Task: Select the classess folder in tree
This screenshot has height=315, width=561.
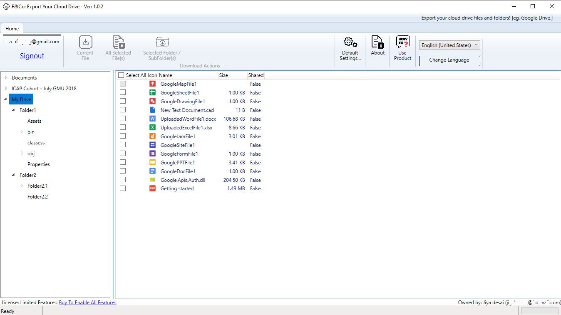Action: (36, 143)
